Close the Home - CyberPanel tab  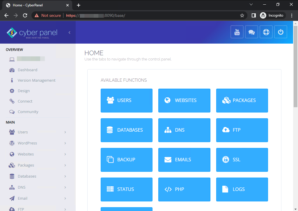click(x=68, y=5)
